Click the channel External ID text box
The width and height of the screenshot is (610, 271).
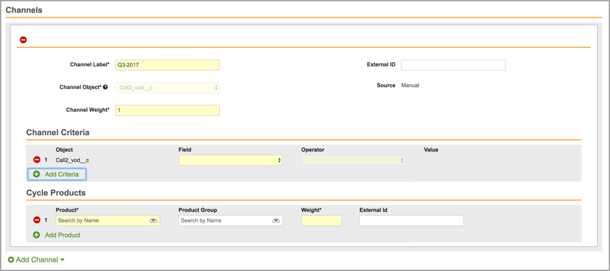(x=453, y=65)
